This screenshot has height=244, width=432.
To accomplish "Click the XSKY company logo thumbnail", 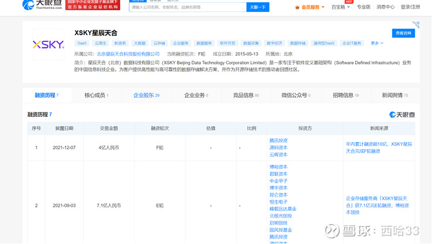I will (x=48, y=45).
